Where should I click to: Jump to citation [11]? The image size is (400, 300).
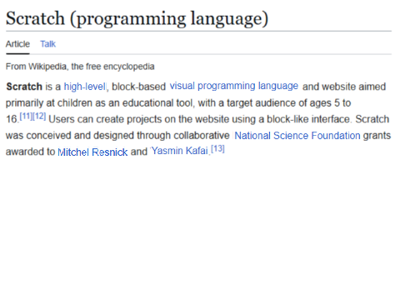coord(26,116)
